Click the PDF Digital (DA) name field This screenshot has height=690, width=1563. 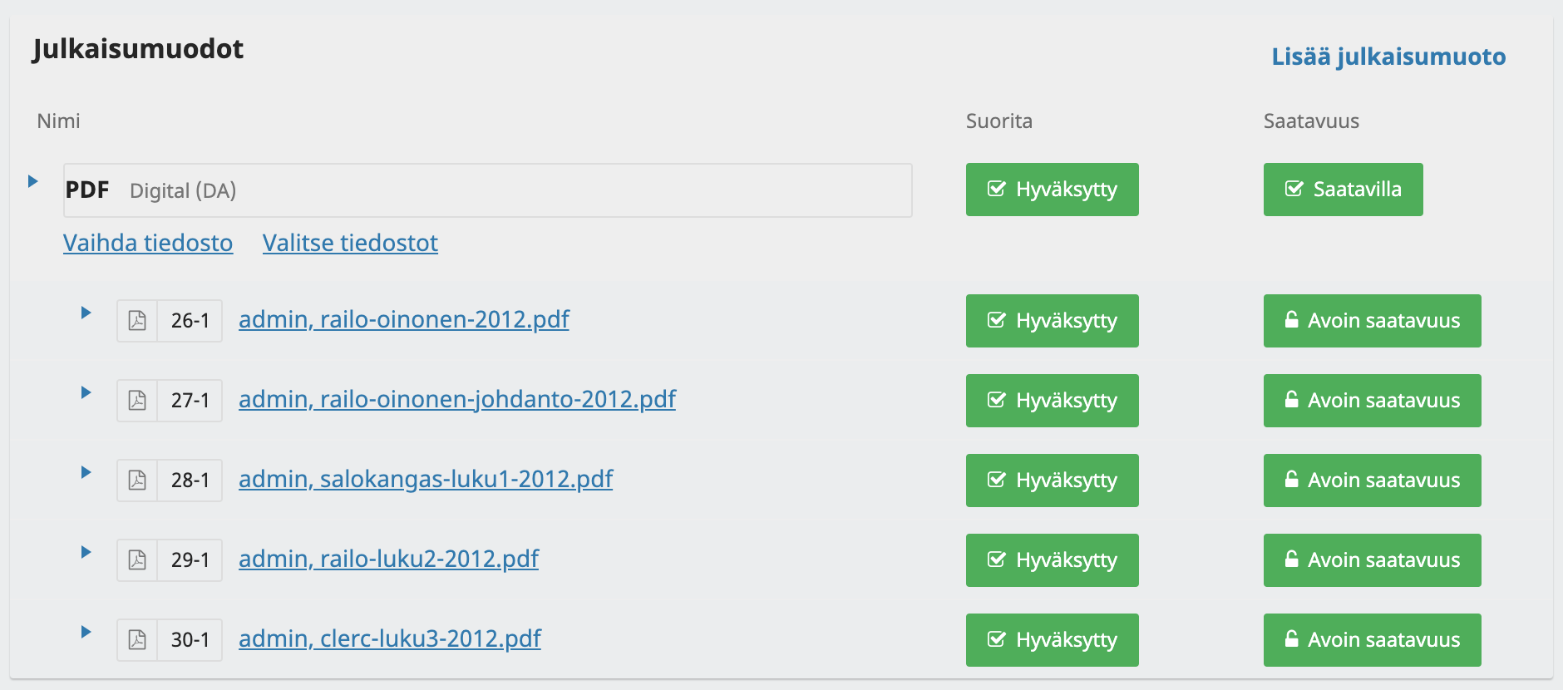click(488, 190)
